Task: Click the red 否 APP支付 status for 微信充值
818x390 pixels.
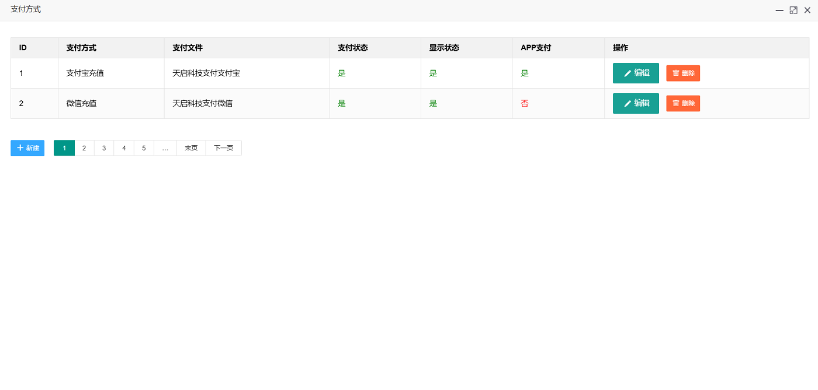Action: point(525,104)
